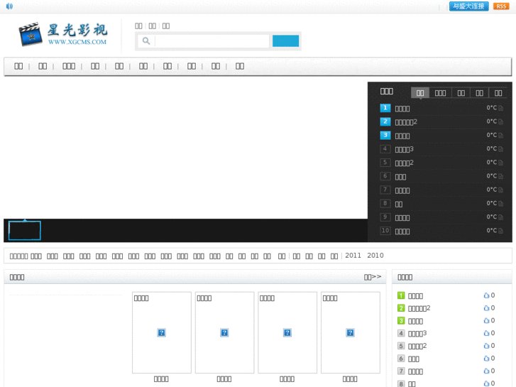Click document icon in dark ranking row 8

tap(500, 204)
